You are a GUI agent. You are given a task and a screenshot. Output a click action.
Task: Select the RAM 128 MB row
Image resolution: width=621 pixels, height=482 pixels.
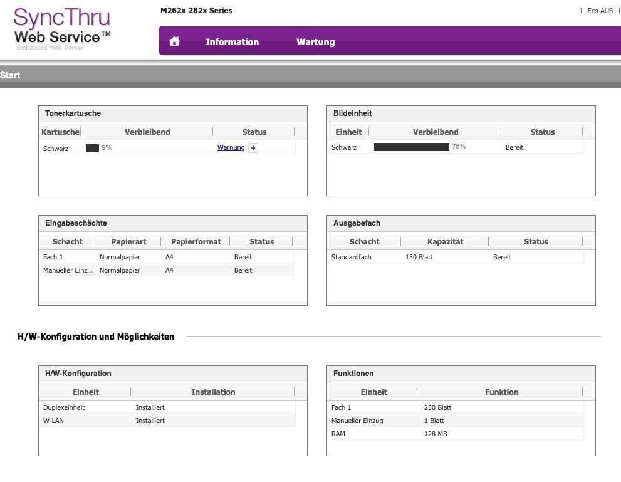456,434
